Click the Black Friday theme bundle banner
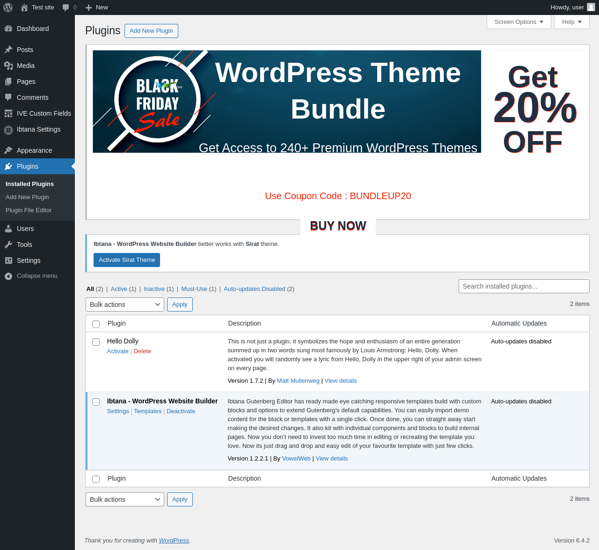 (287, 101)
